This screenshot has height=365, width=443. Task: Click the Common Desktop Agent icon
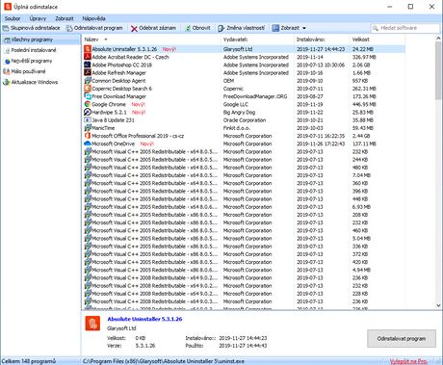click(x=88, y=80)
